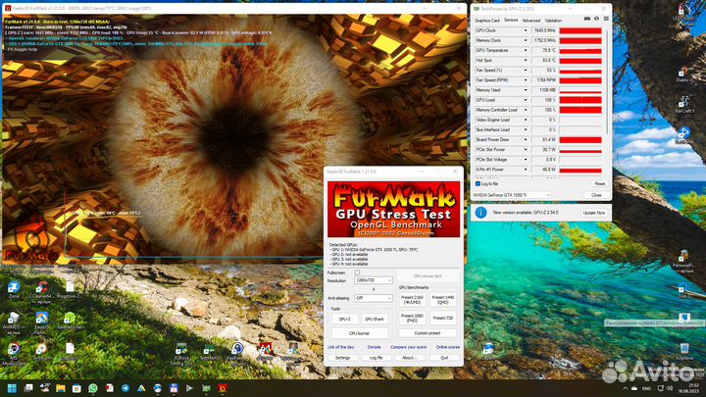The width and height of the screenshot is (706, 397).
Task: Switch to the Advanced tab
Action: (531, 21)
